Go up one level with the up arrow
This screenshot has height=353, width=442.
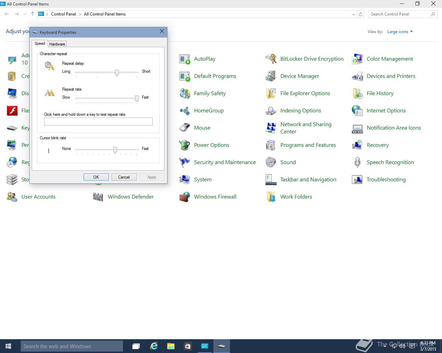(32, 14)
